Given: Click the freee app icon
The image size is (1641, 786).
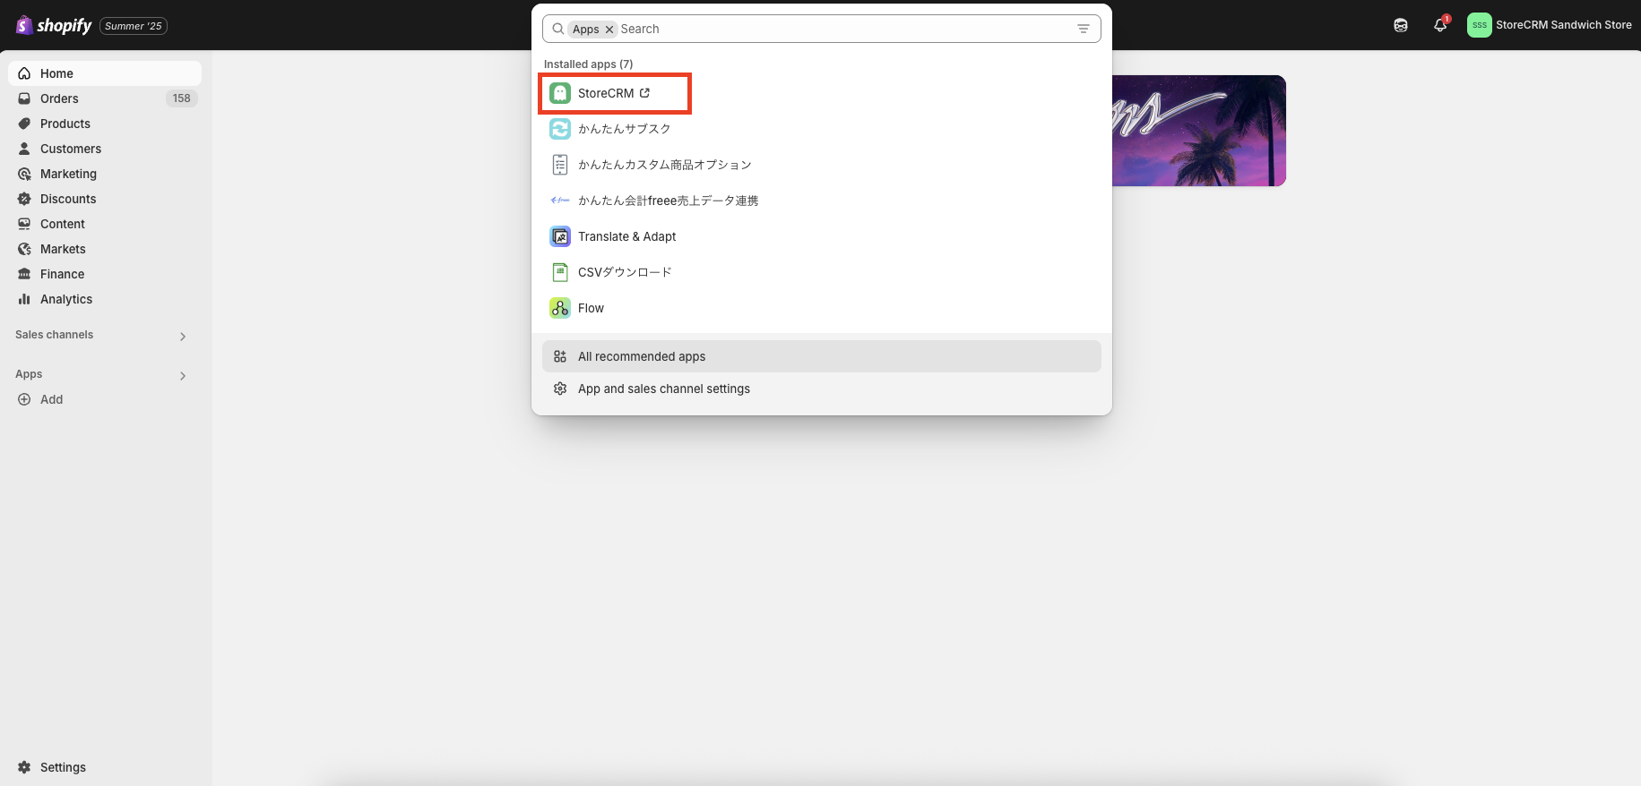Looking at the screenshot, I should (x=560, y=201).
